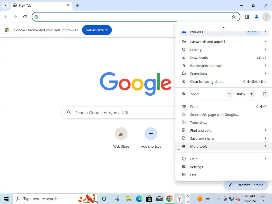Click the weather 28°F widget
This screenshot has width=272, height=204.
click(205, 199)
